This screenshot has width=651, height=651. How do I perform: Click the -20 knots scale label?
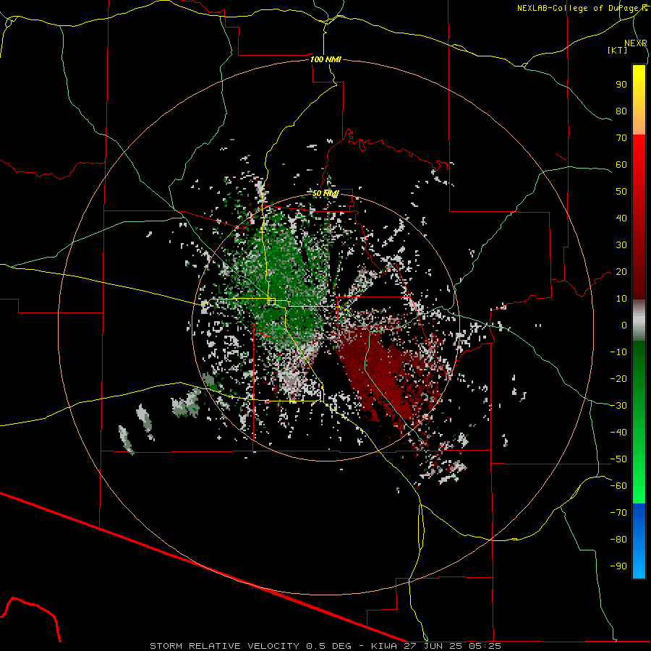(x=618, y=378)
